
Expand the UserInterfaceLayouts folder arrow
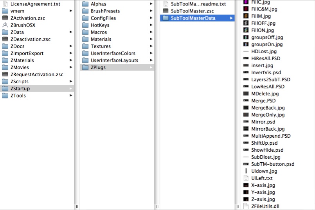pyautogui.click(x=151, y=60)
